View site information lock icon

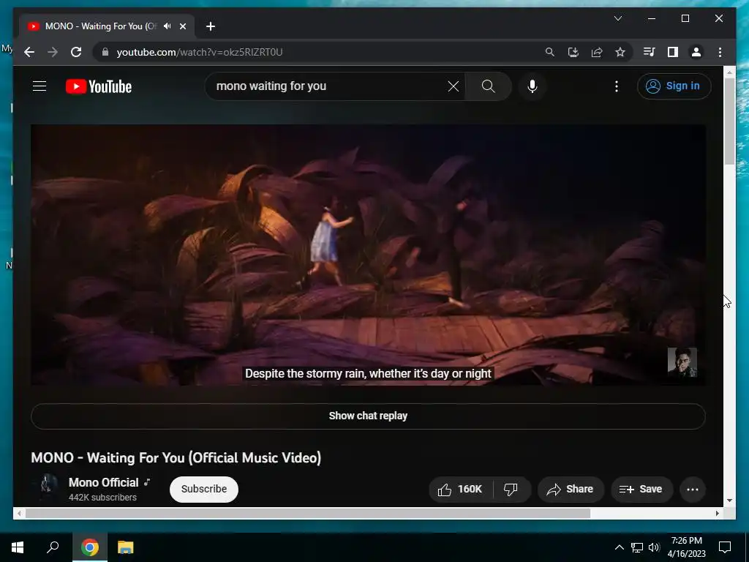click(x=105, y=52)
